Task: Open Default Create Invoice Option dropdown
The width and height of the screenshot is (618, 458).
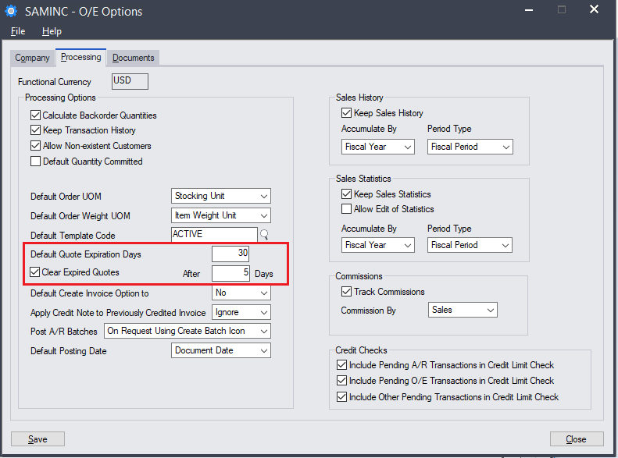Action: pos(241,293)
